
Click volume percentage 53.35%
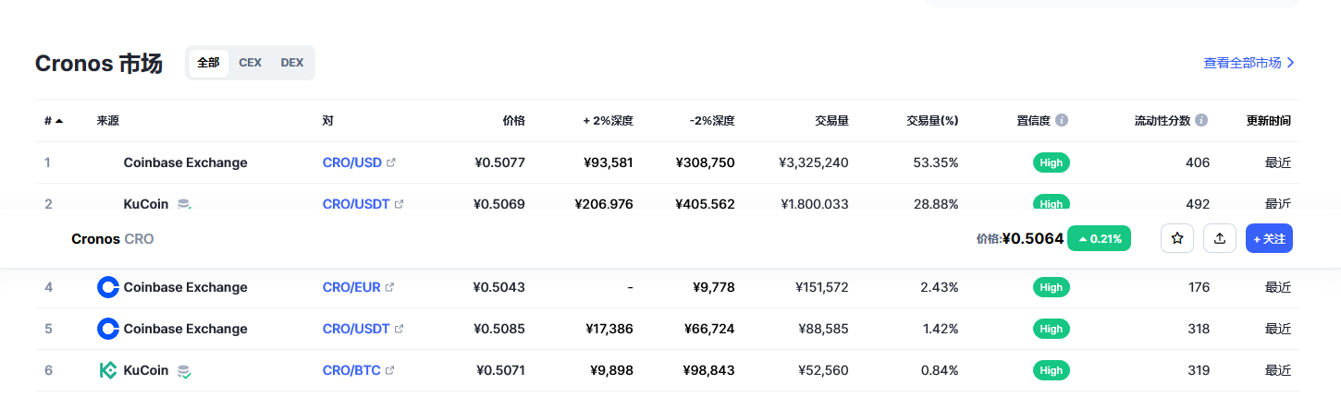click(936, 162)
